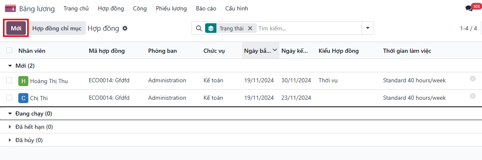Open the Bảng lương app icon

pos(10,8)
